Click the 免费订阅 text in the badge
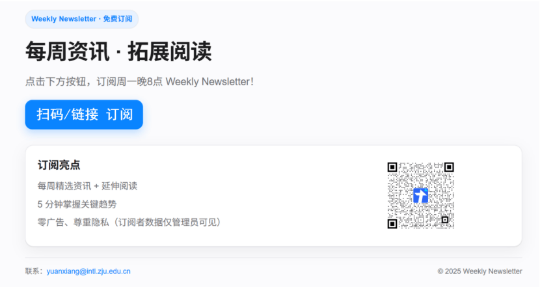Viewport: 540px width, 287px height. tap(118, 19)
